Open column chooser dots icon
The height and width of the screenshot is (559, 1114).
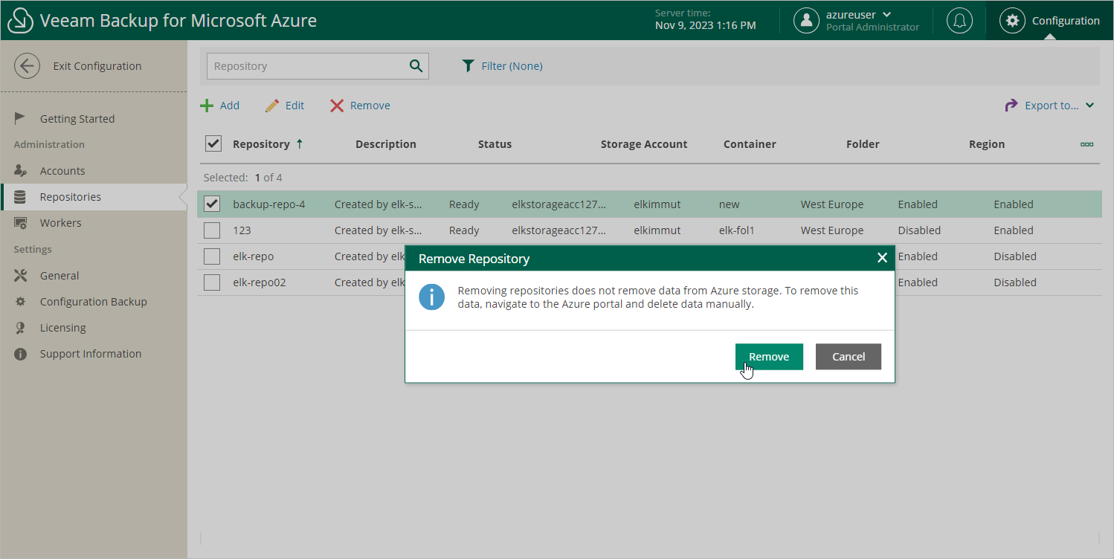tap(1086, 144)
